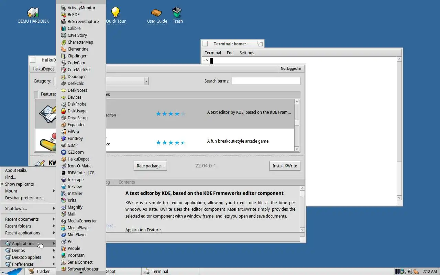This screenshot has width=440, height=275.
Task: Click the Terminal window zoom button
Action: point(260,44)
